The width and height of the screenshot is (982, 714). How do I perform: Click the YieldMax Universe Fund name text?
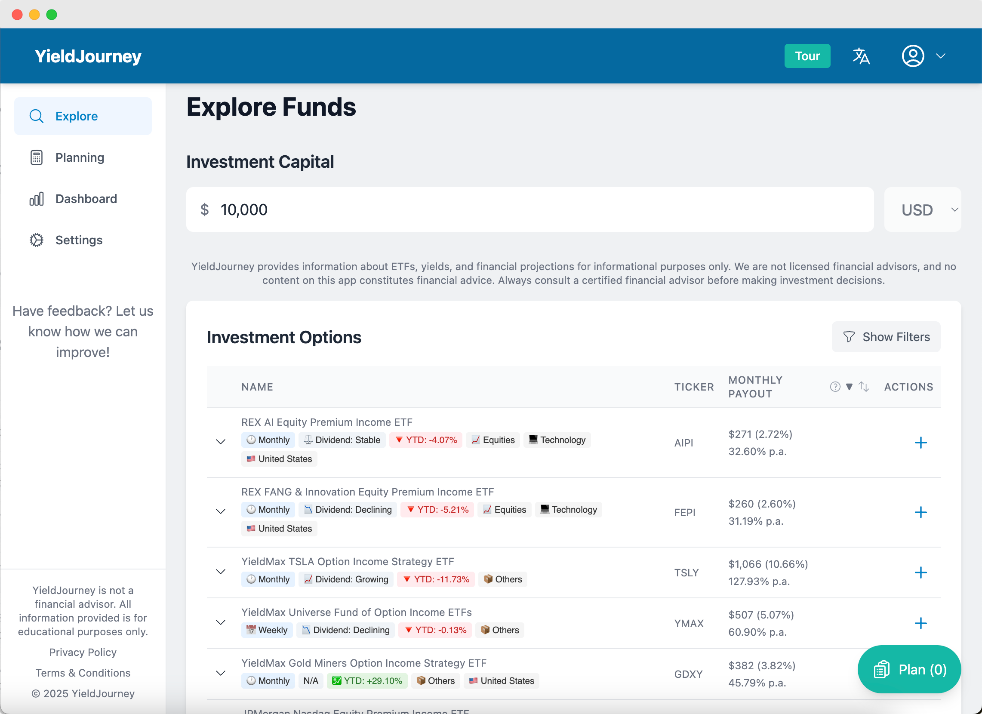[x=356, y=612]
